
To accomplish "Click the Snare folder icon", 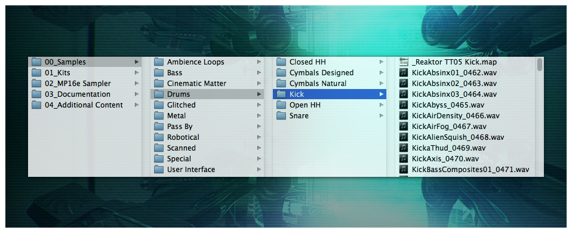I will coord(281,116).
